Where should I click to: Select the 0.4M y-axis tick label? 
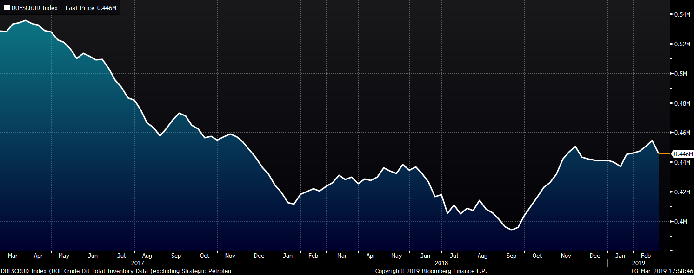pyautogui.click(x=680, y=222)
